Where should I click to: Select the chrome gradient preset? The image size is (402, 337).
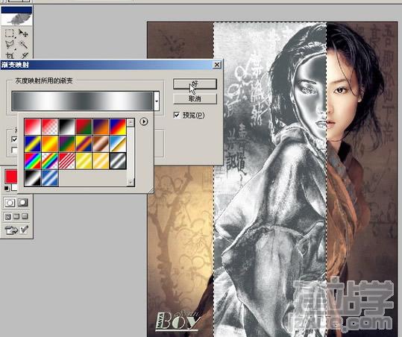click(x=118, y=144)
